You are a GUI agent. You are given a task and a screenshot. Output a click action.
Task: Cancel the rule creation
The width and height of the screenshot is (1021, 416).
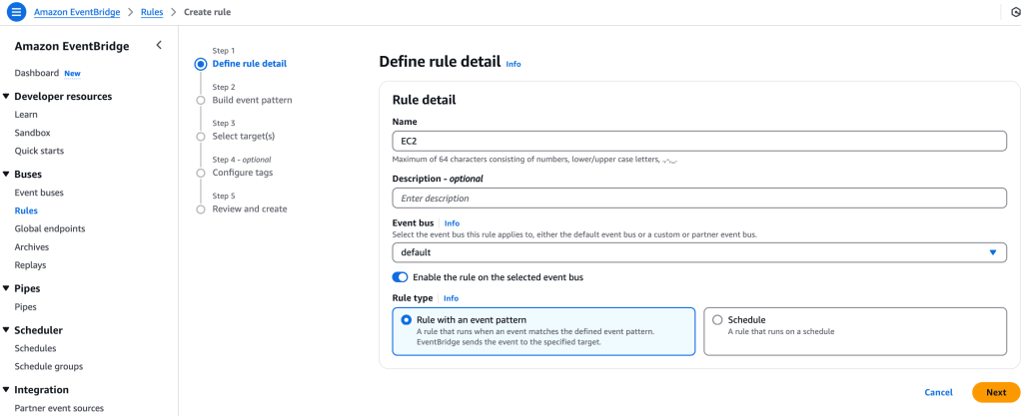(938, 392)
